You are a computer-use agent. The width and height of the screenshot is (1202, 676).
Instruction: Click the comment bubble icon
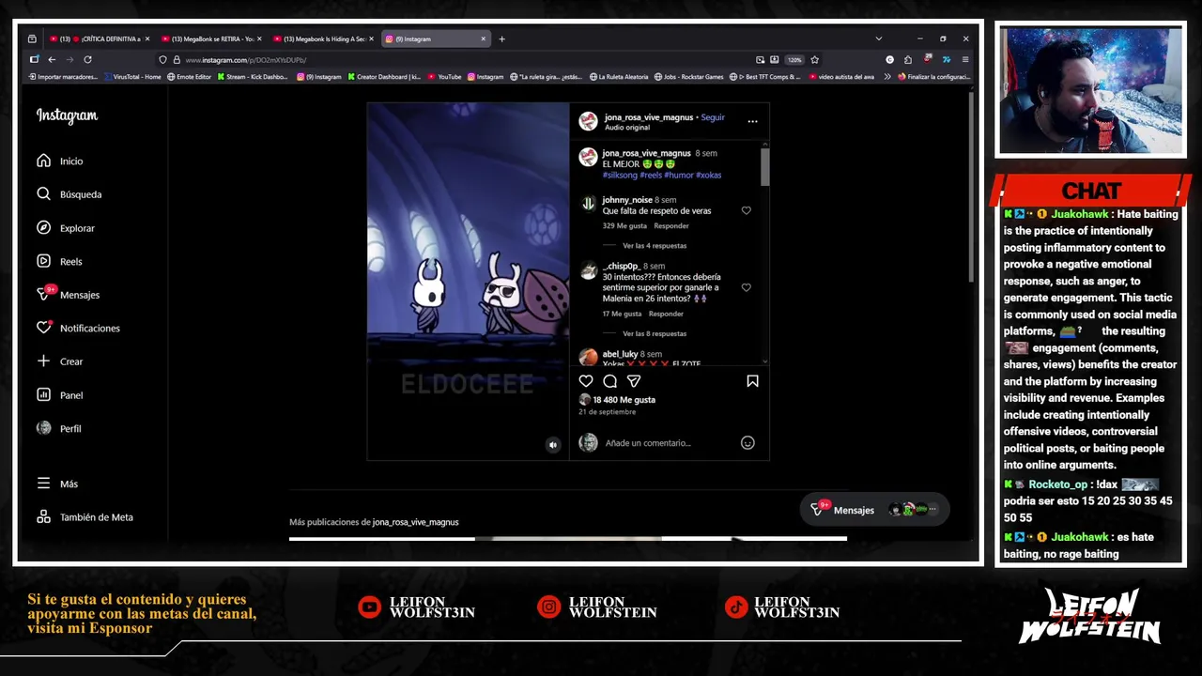(609, 381)
